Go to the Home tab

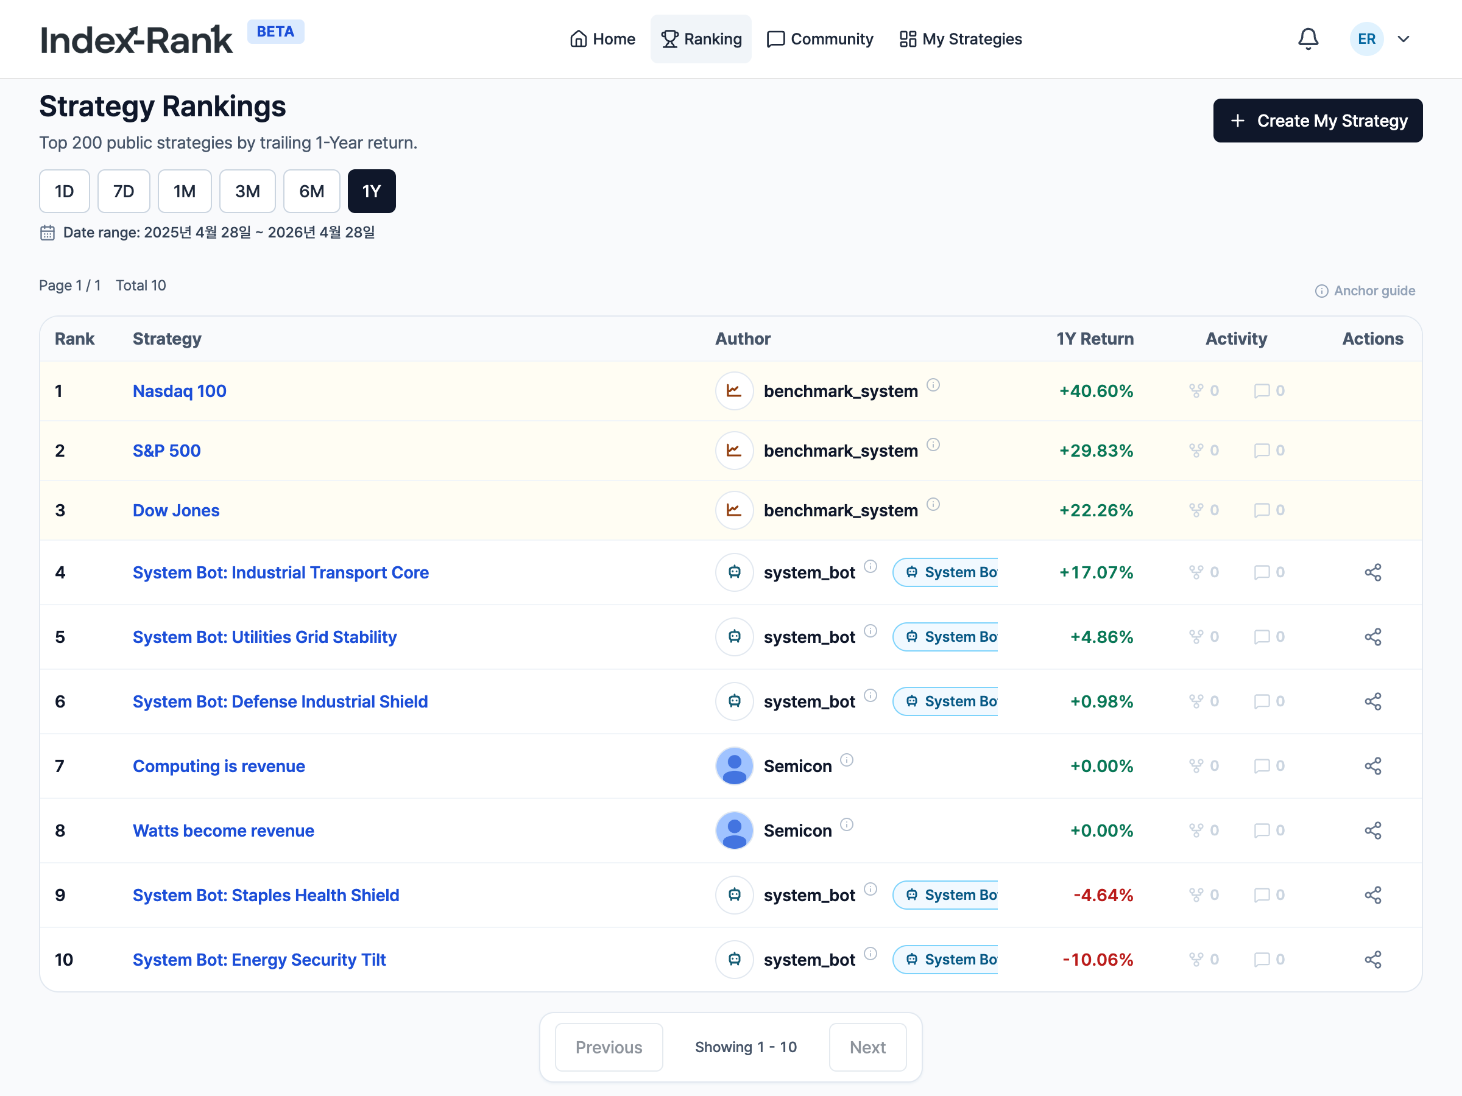[602, 39]
